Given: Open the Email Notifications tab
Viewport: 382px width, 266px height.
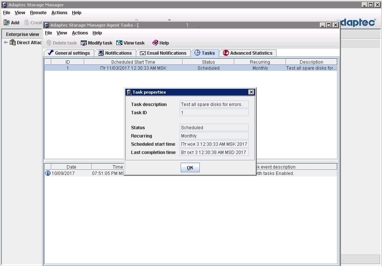Looking at the screenshot, I should point(163,53).
